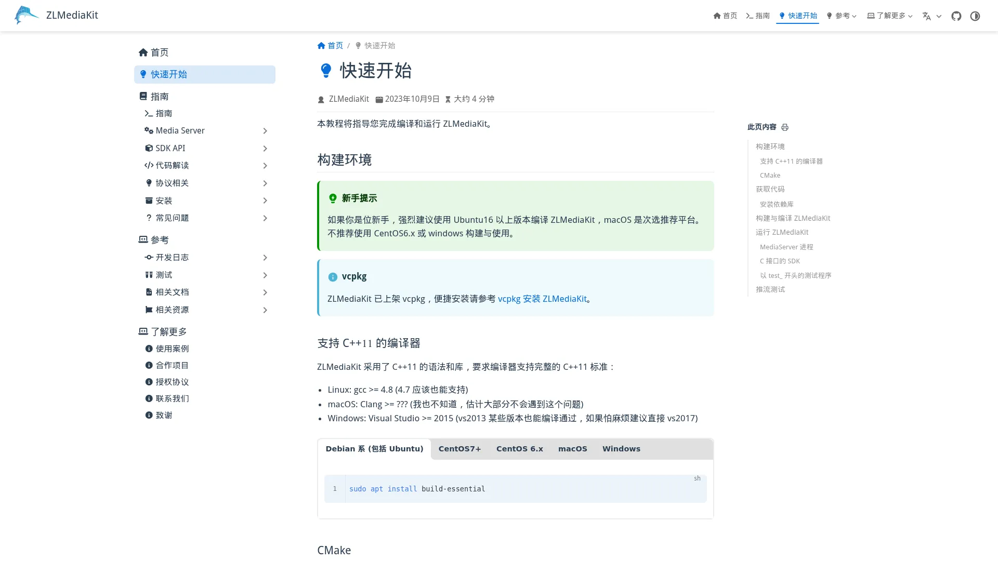Open the 指南 sub-item in sidebar
This screenshot has height=561, width=998.
tap(205, 113)
